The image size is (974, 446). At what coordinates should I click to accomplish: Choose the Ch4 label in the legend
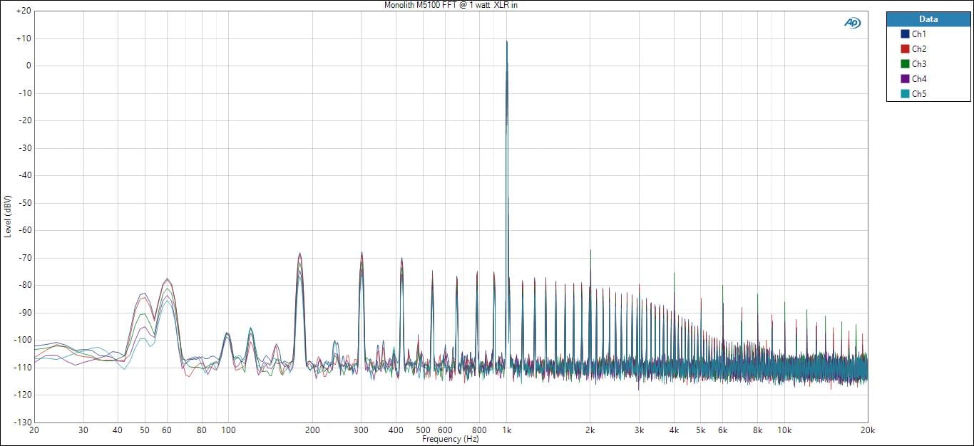click(x=919, y=79)
